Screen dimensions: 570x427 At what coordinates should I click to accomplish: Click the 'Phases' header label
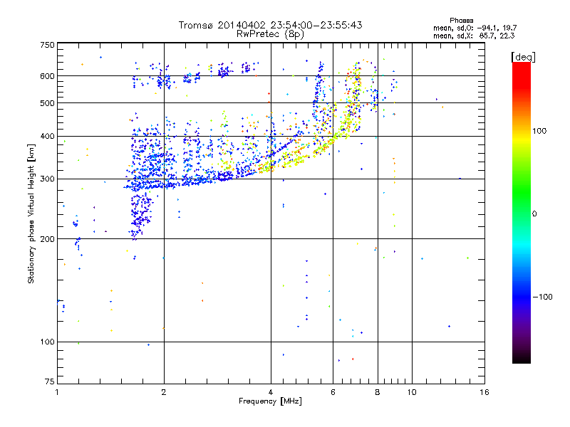click(x=461, y=21)
